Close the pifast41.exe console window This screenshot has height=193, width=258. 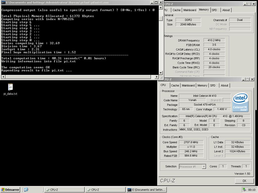click(161, 3)
